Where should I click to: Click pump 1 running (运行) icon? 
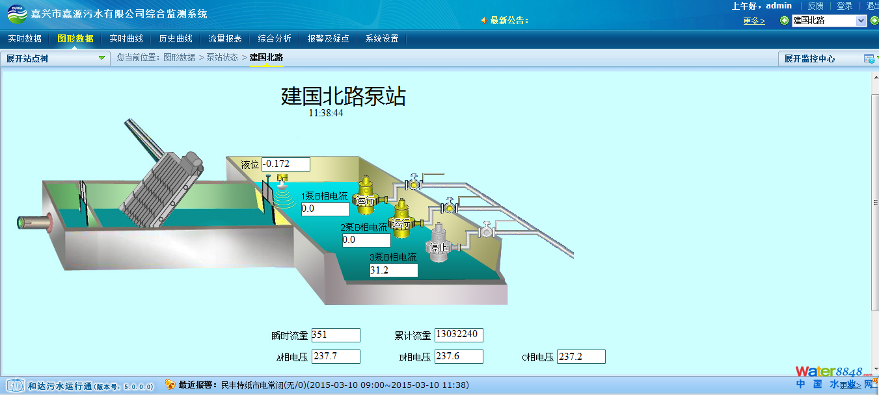[x=366, y=196]
